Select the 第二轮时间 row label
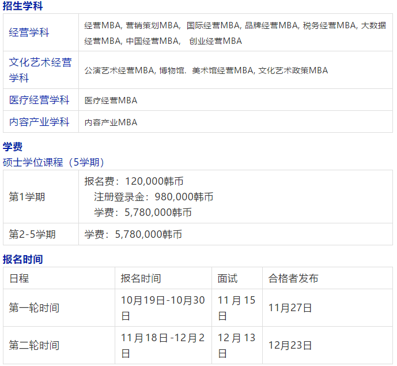Image resolution: width=397 pixels, height=366 pixels. click(x=34, y=345)
